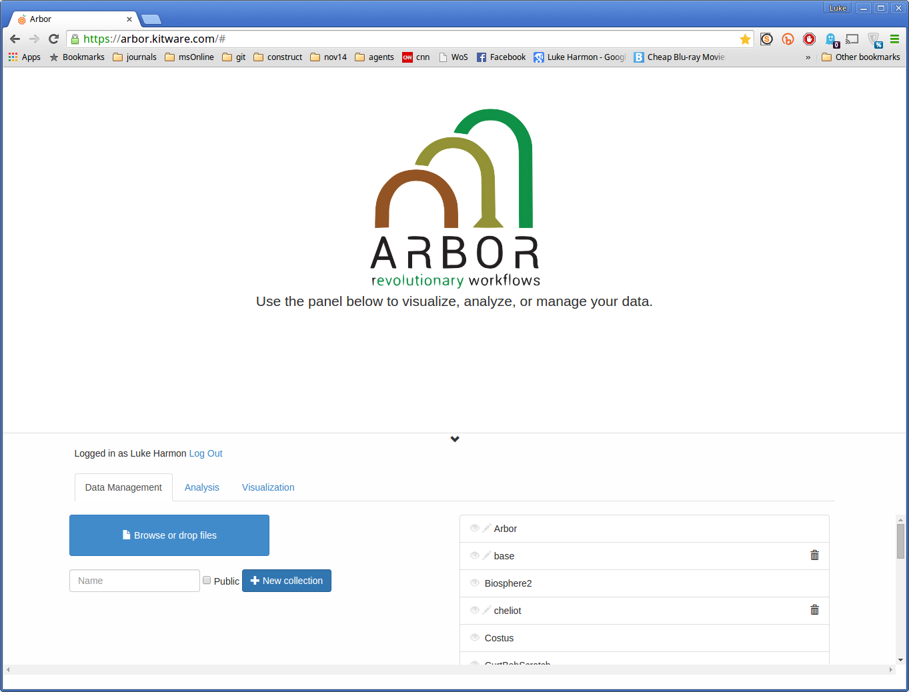Delete the cheliot collection with trash icon

(x=814, y=610)
